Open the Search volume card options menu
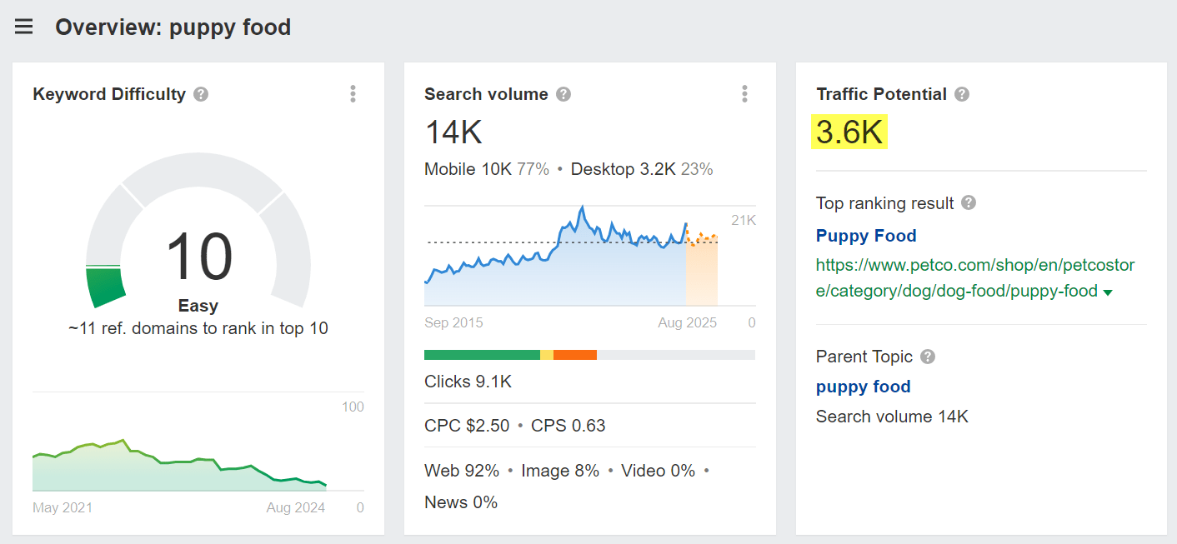This screenshot has height=544, width=1177. pos(744,94)
